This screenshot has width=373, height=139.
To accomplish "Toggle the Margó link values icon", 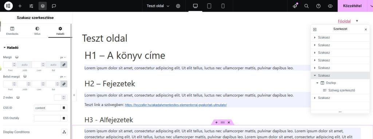I will [64, 65].
